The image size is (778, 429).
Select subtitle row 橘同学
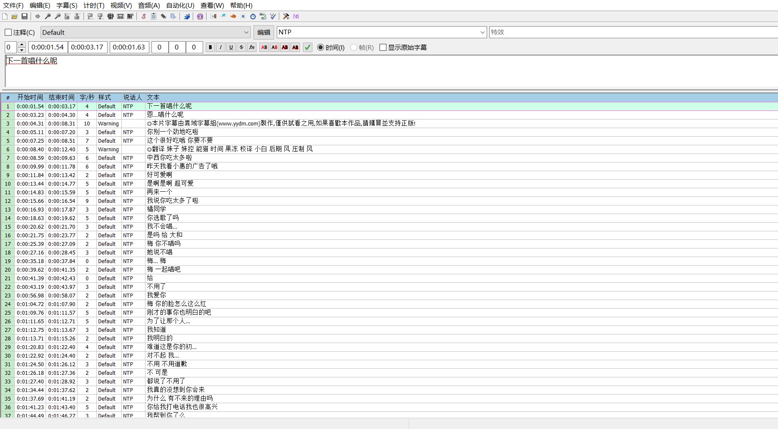coord(389,209)
